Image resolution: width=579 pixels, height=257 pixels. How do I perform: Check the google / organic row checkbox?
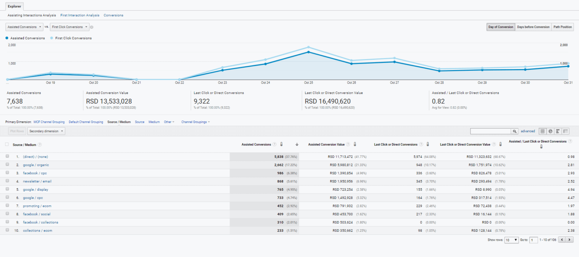coord(7,165)
